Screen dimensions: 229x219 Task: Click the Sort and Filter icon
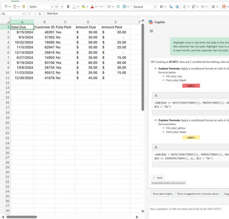pos(194,7)
